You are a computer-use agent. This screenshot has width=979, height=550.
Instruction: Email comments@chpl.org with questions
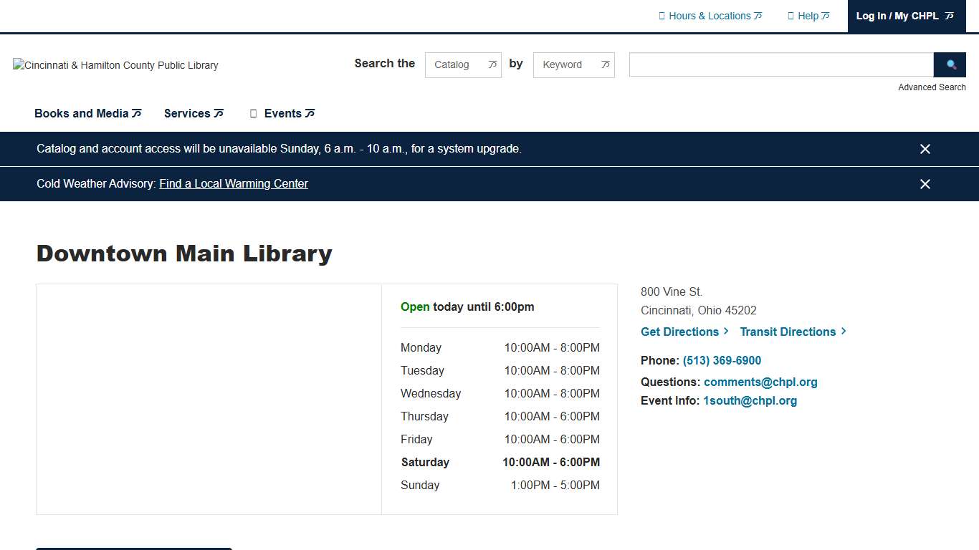coord(760,382)
